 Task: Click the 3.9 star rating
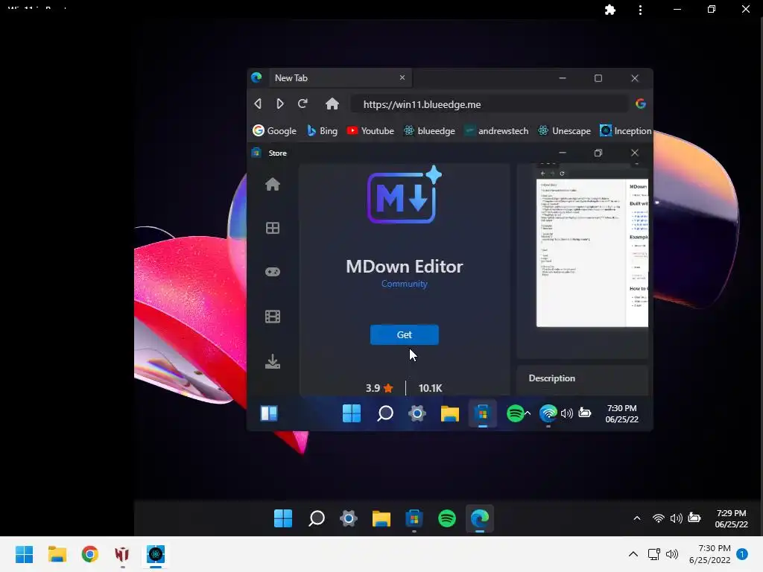pos(379,388)
